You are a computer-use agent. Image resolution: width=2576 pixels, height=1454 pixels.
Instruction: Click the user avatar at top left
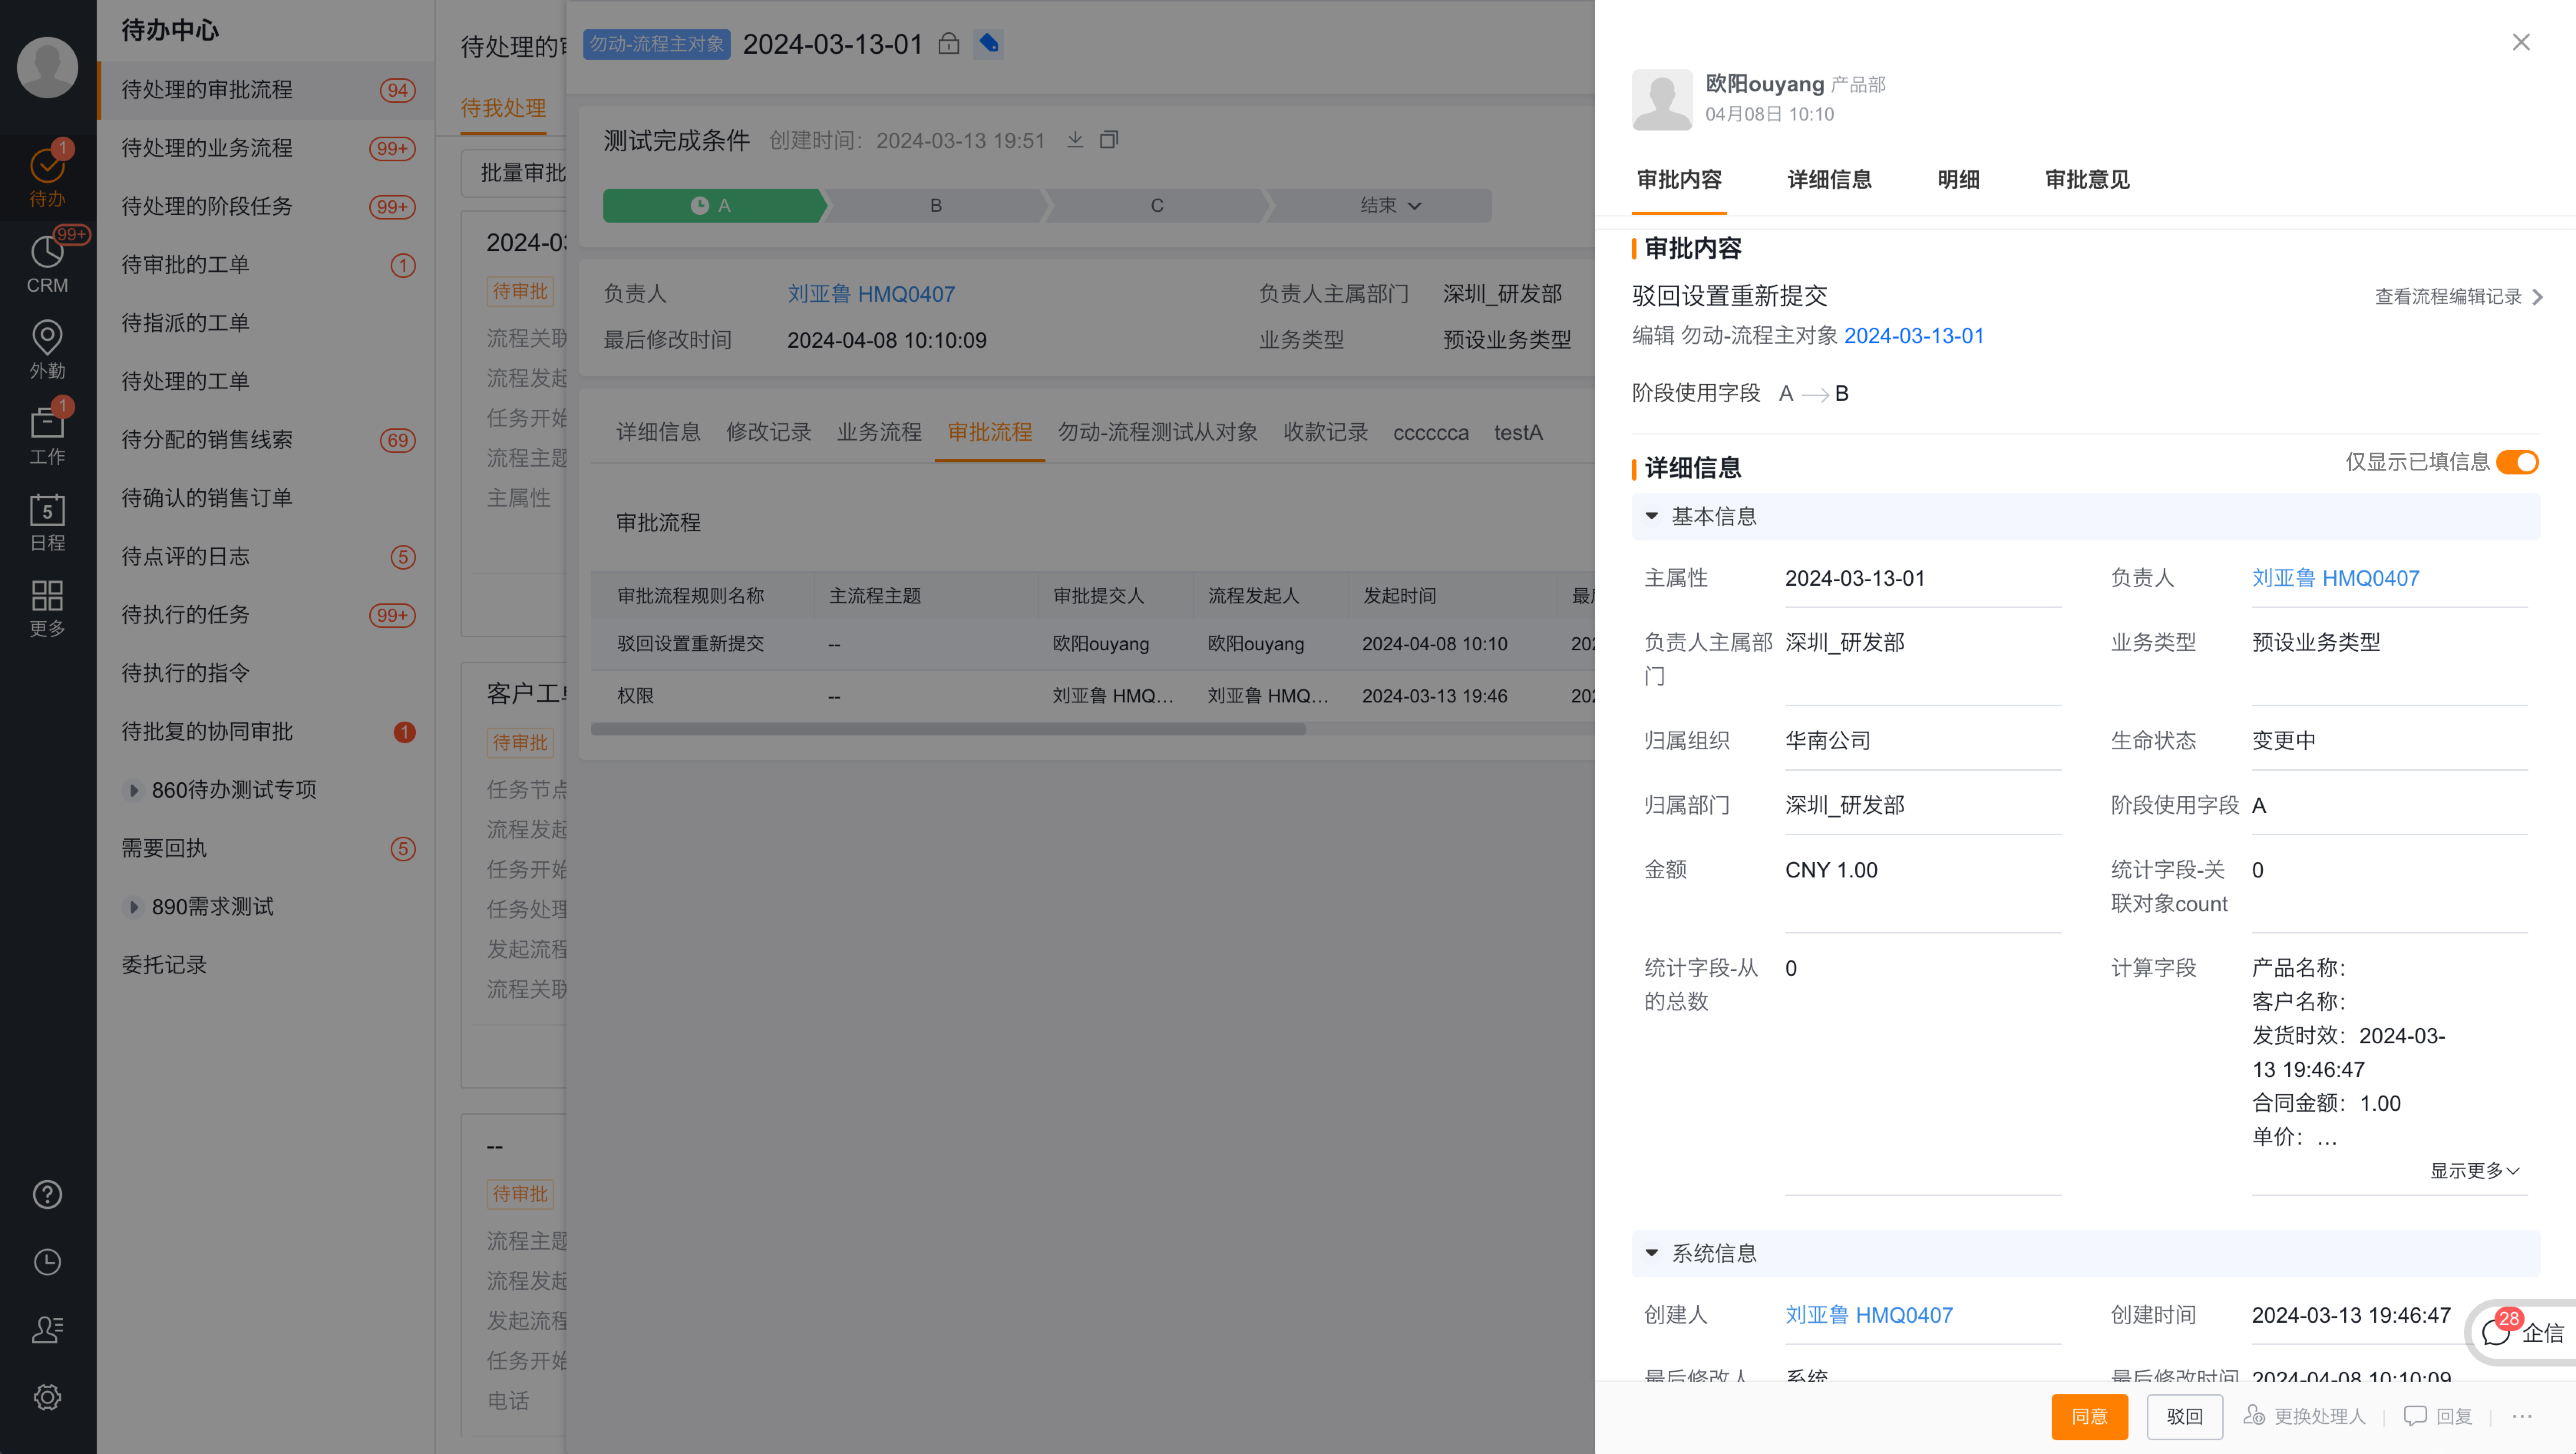[x=47, y=67]
